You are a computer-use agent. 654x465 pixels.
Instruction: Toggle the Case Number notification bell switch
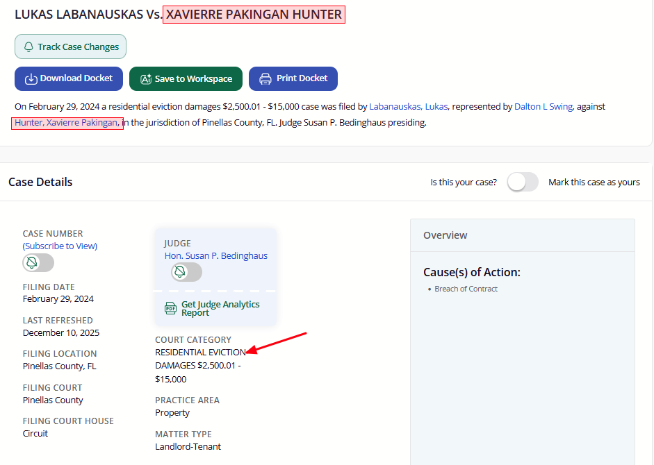38,263
